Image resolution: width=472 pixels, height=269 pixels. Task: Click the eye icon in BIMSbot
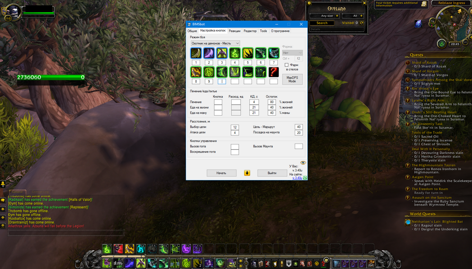[303, 163]
